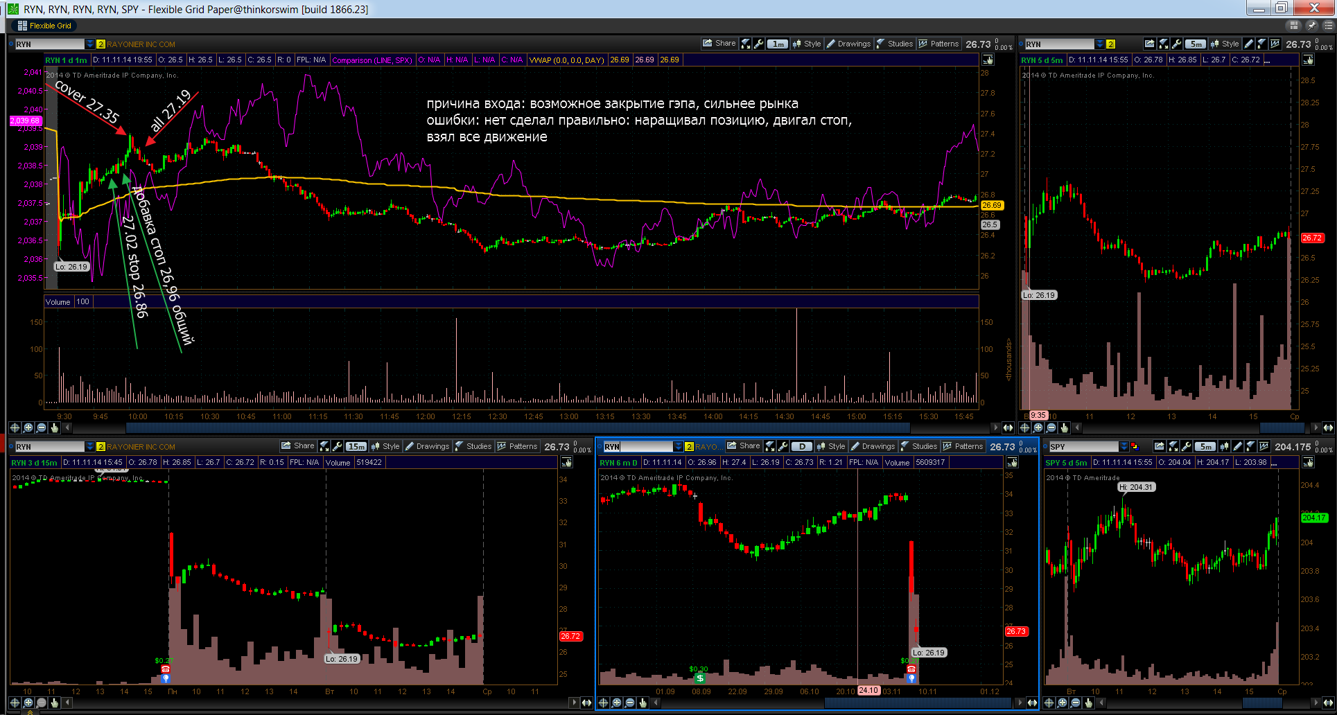Expand symbol dropdown on SPY chart

1124,446
